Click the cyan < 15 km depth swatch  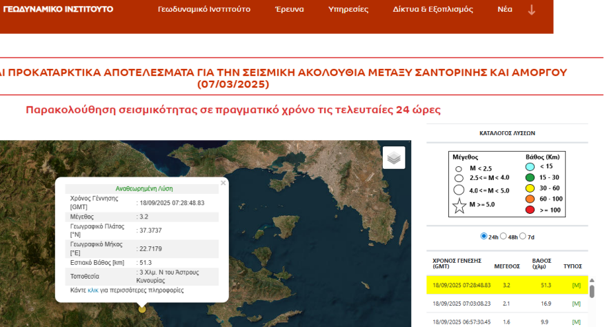click(x=530, y=167)
